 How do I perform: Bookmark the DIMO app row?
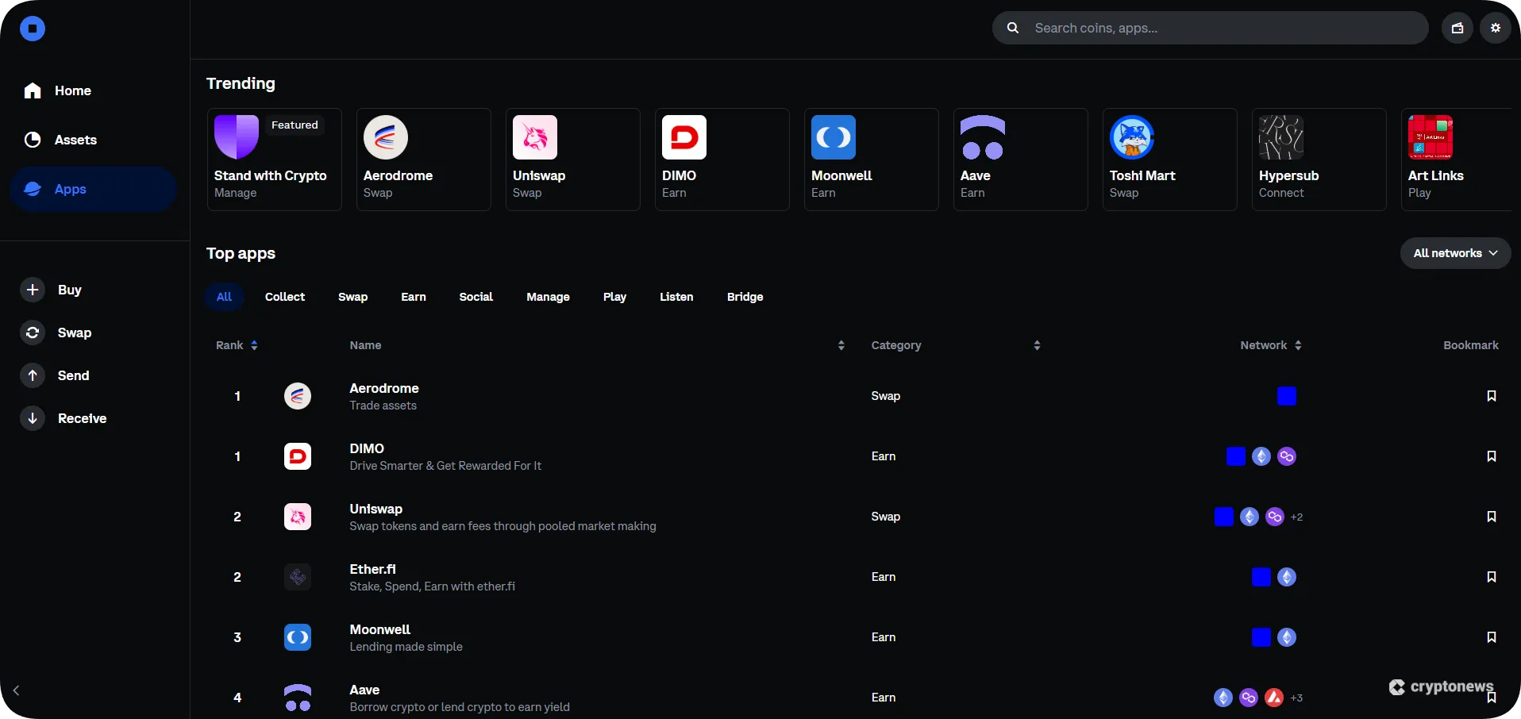(x=1491, y=456)
